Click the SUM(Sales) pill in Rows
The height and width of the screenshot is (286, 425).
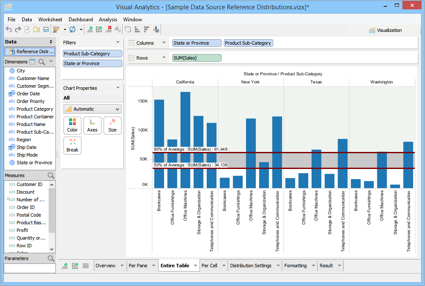197,58
